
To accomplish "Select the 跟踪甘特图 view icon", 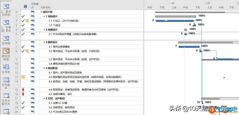I will click(6, 51).
